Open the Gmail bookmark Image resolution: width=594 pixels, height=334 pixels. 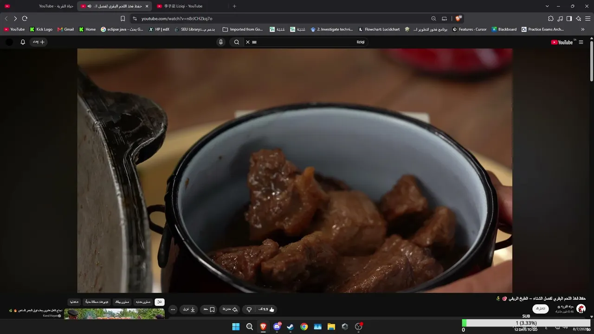coord(66,29)
